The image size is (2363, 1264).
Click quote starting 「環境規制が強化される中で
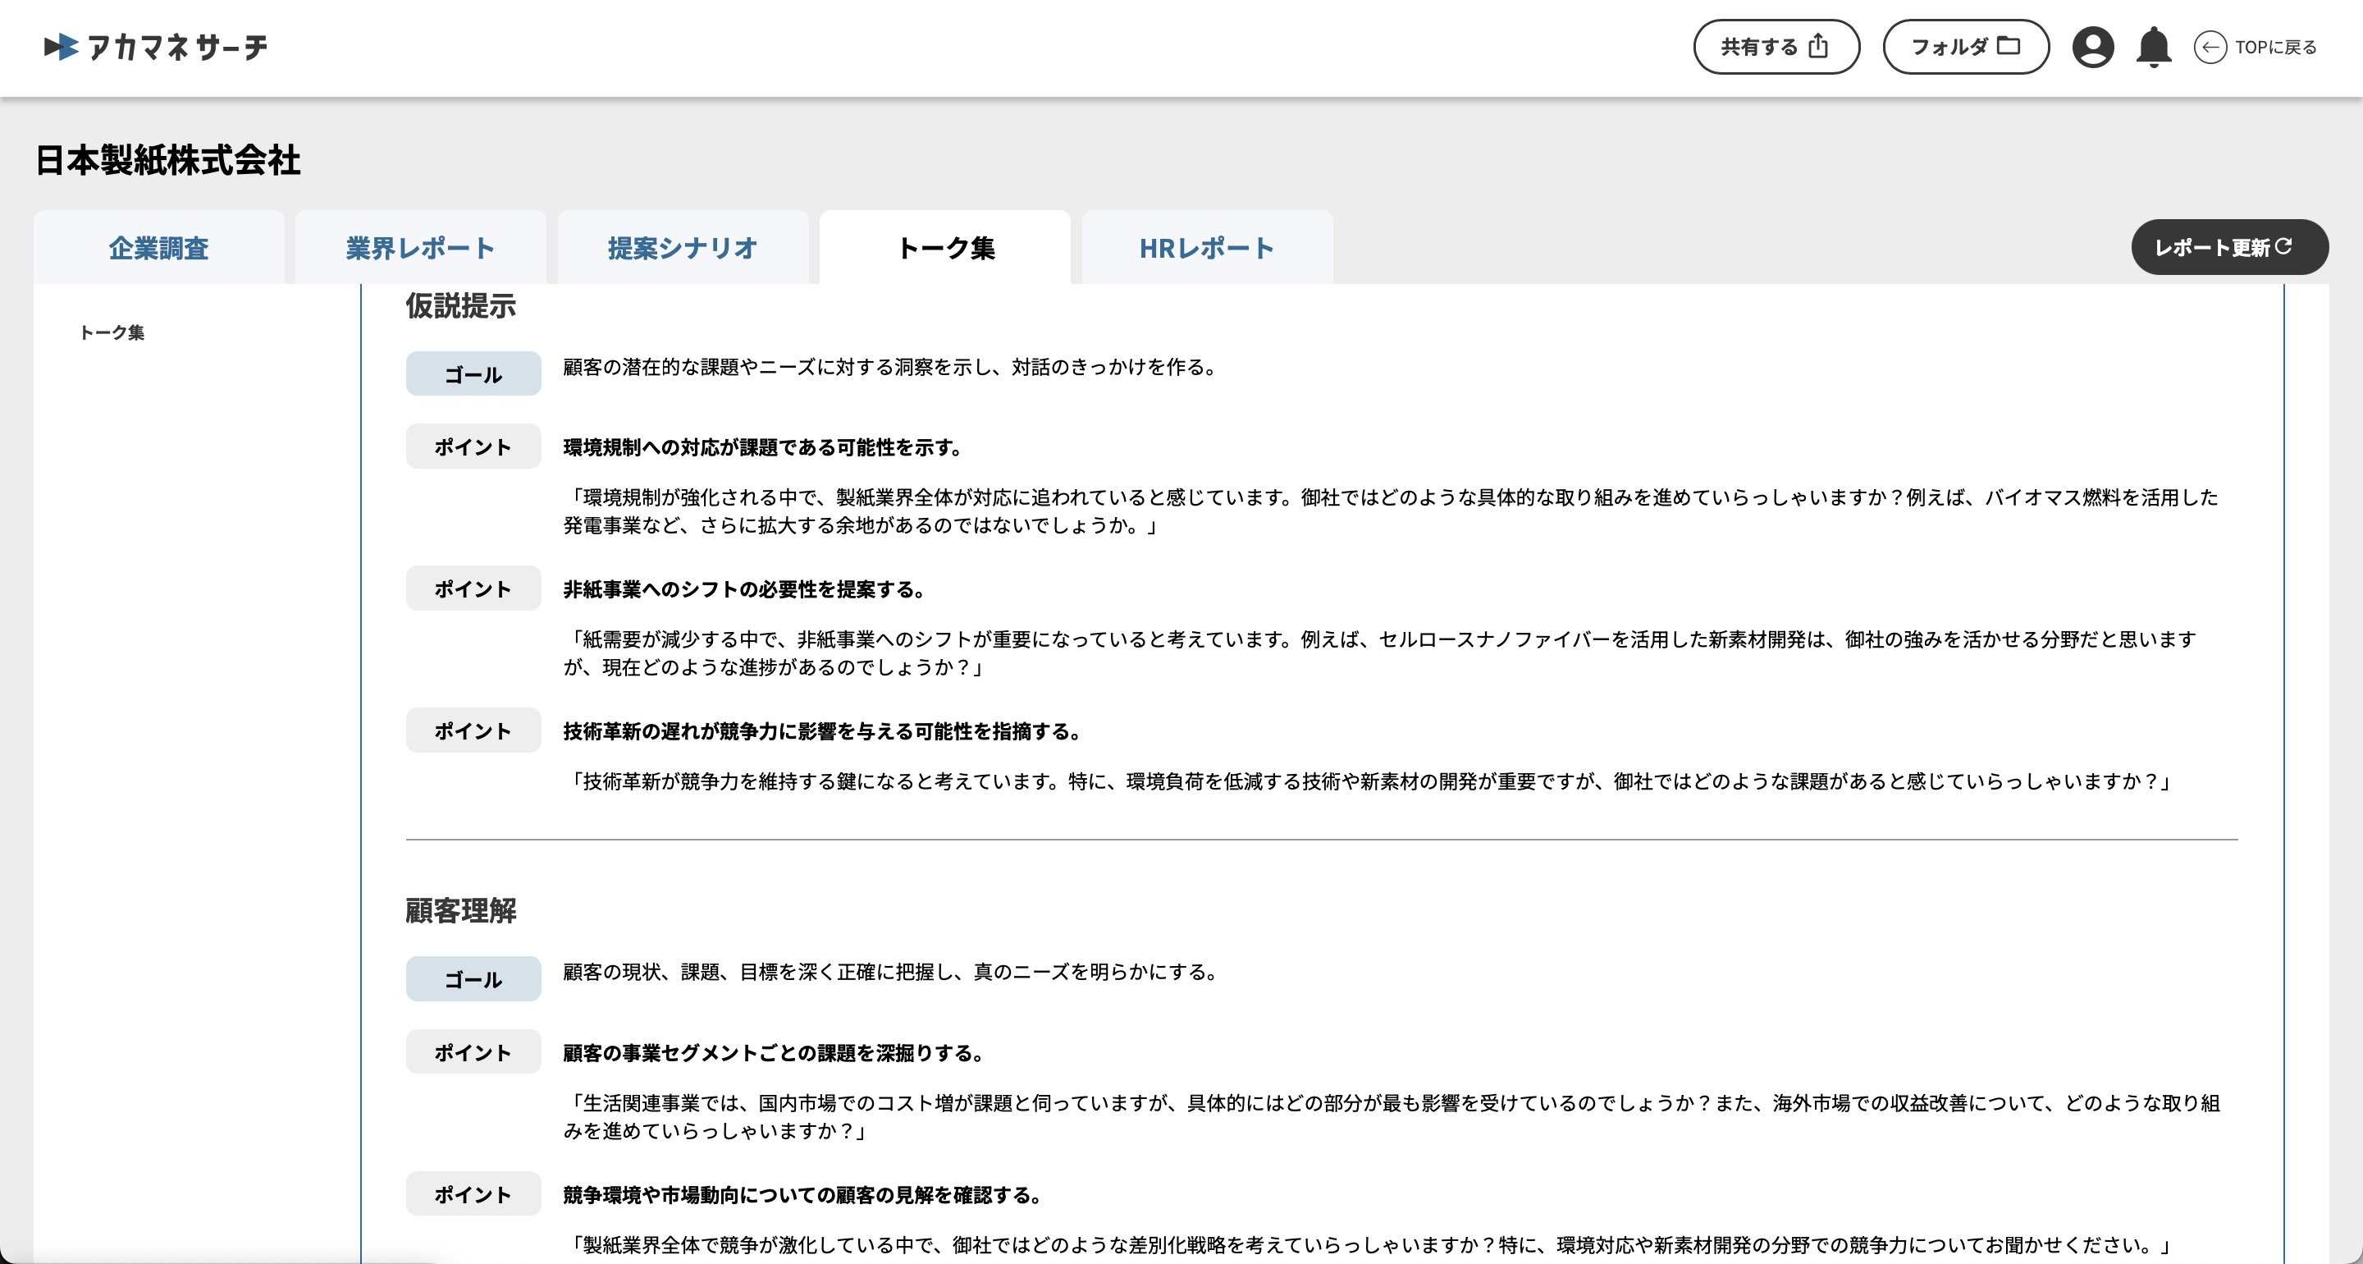coord(1391,511)
